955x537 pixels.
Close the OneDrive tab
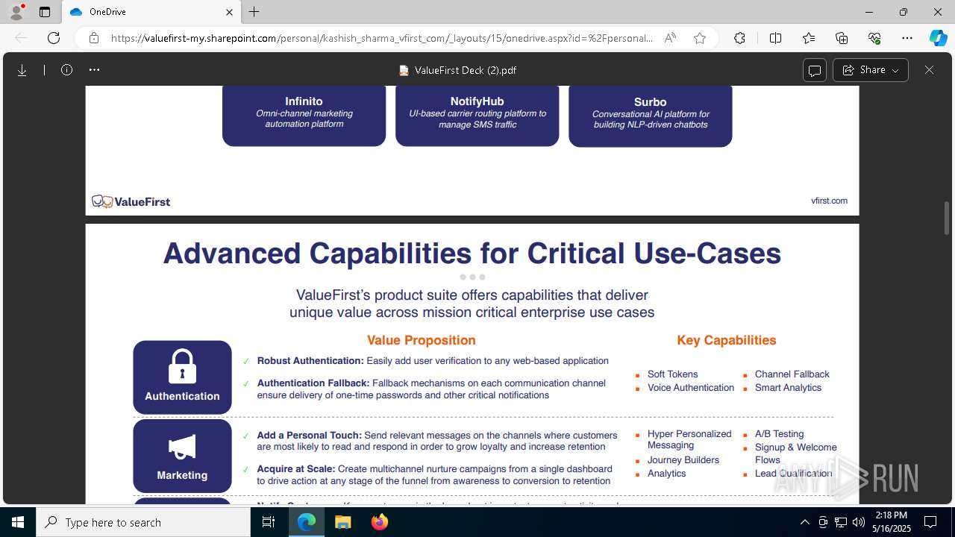[230, 12]
